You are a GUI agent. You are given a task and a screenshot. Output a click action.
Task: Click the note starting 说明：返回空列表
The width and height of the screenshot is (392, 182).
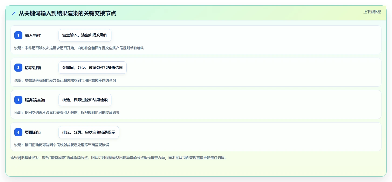pos(67,113)
